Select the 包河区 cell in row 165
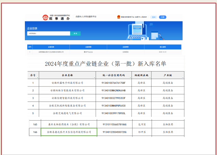 click(140, 124)
